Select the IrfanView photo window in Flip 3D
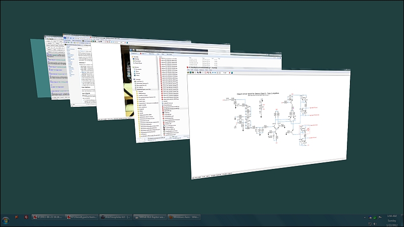The height and width of the screenshot is (227, 404). coord(111,82)
